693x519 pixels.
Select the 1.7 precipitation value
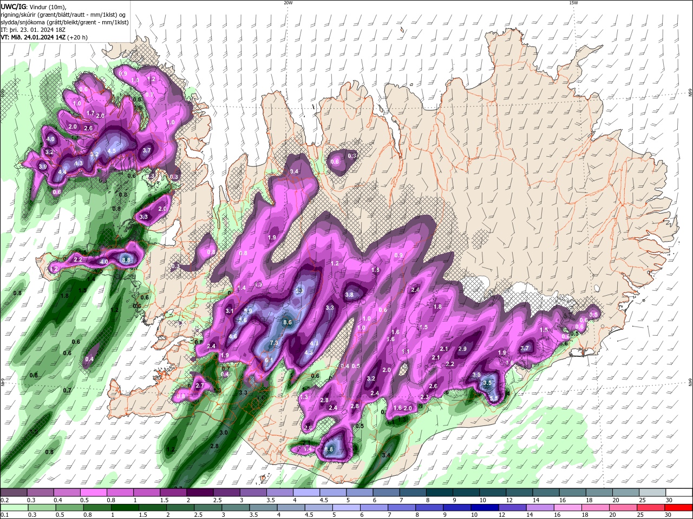pos(91,112)
